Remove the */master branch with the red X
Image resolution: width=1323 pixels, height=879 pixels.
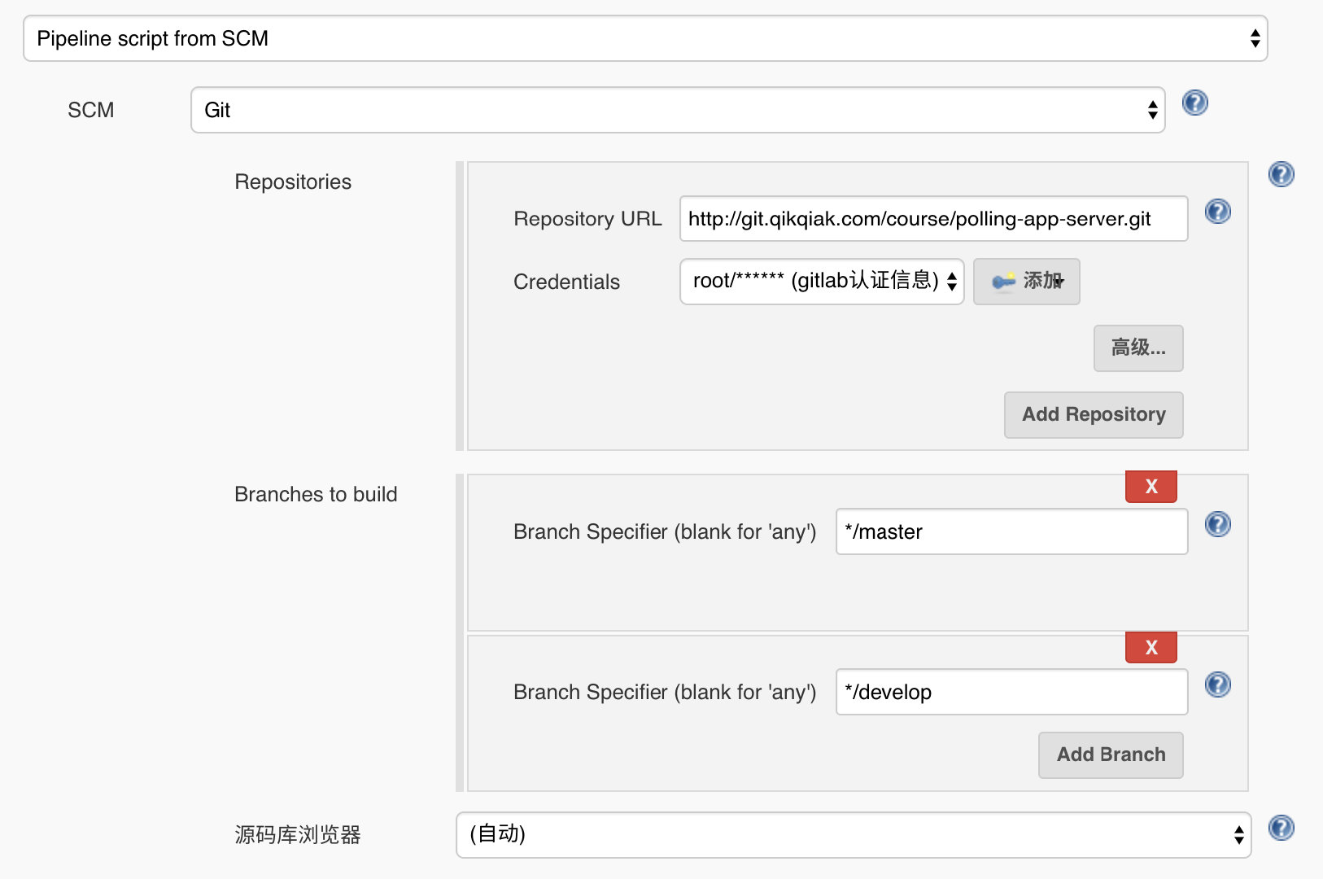[1150, 486]
